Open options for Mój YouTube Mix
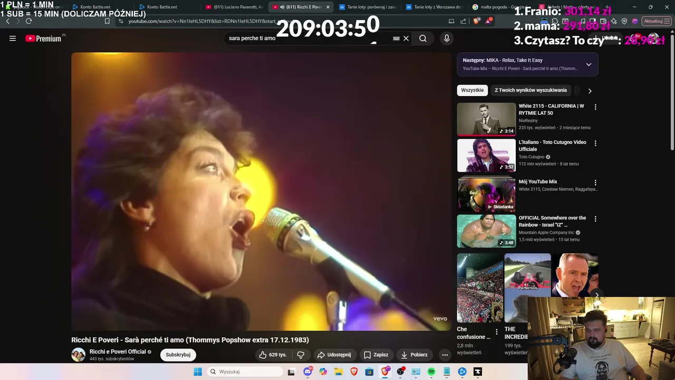This screenshot has height=380, width=675. pyautogui.click(x=595, y=183)
